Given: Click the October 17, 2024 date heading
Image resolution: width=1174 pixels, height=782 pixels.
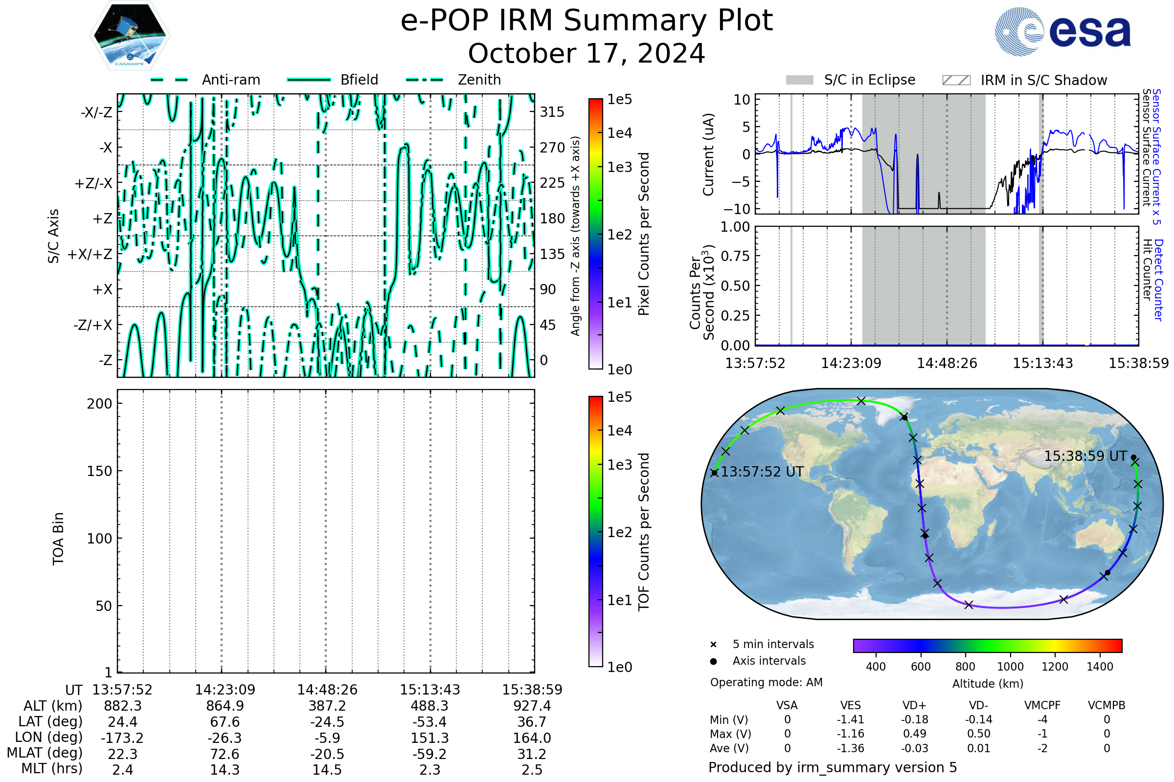Looking at the screenshot, I should coord(587,54).
